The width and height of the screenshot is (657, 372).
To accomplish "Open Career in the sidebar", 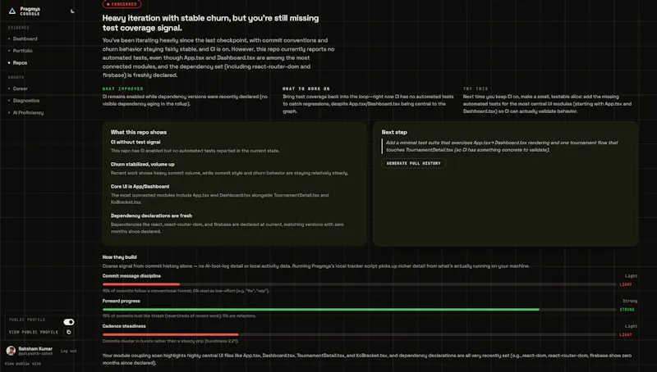I will (20, 88).
